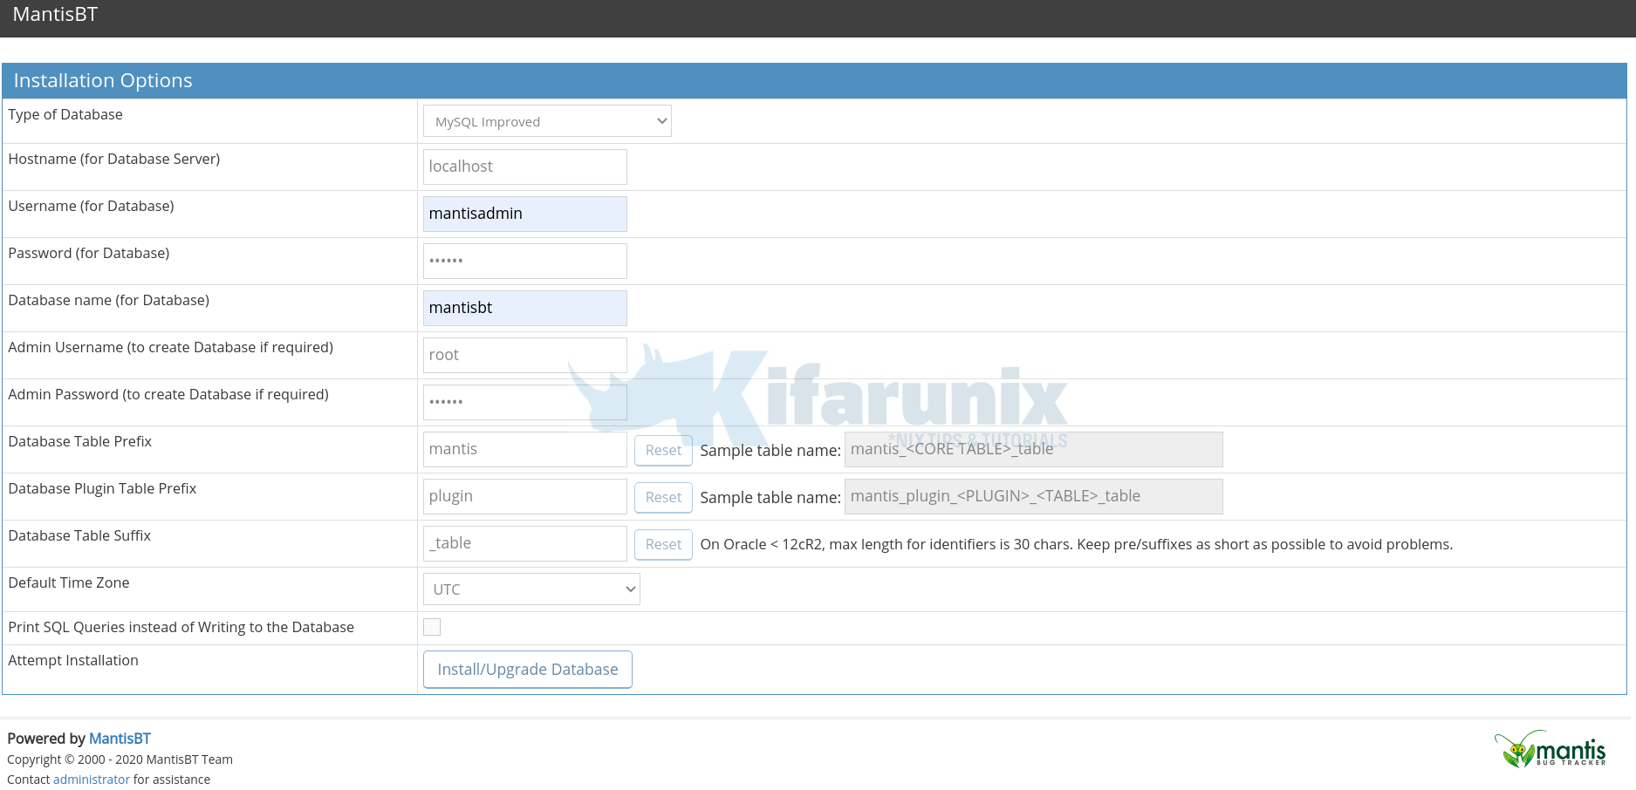Open the MantisBT footer link
This screenshot has width=1636, height=790.
tap(120, 739)
